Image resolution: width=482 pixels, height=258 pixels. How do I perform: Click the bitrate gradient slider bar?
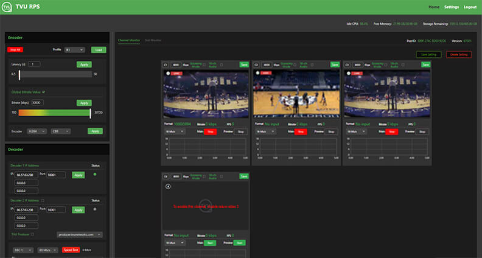[54, 113]
